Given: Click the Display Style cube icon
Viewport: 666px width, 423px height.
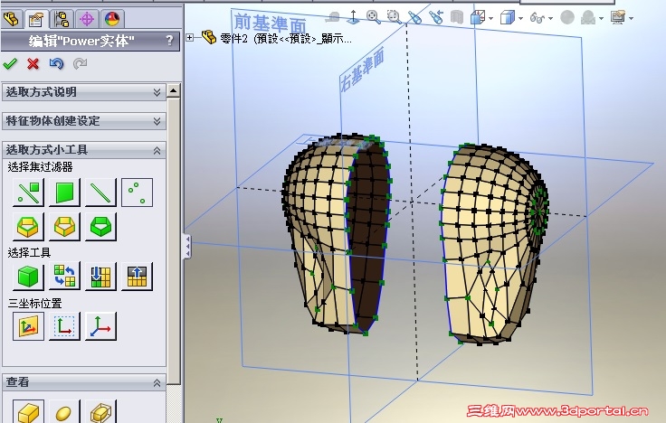Looking at the screenshot, I should (x=508, y=18).
